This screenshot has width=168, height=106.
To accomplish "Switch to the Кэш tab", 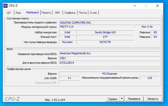I will click(x=18, y=13).
